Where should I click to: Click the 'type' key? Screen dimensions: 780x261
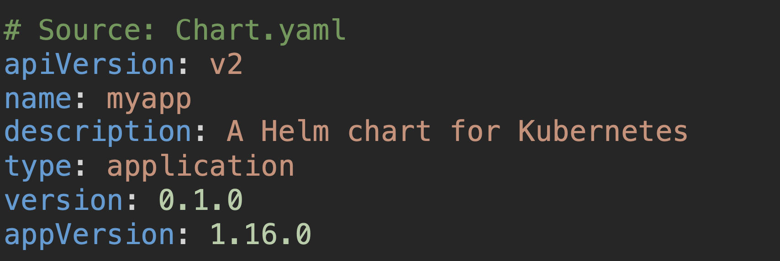point(38,166)
